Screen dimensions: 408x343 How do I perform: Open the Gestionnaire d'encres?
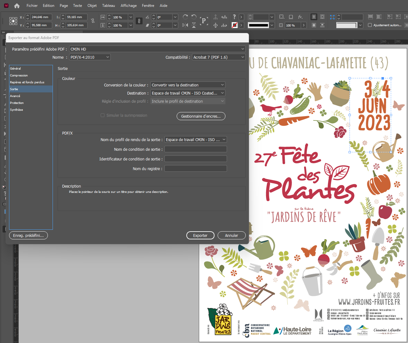pyautogui.click(x=201, y=116)
